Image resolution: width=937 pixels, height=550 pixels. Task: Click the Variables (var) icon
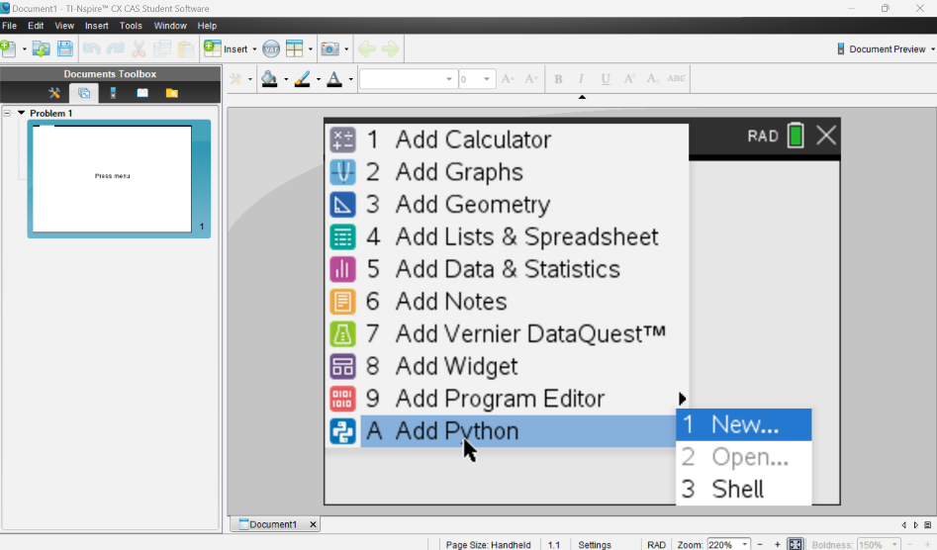point(271,49)
